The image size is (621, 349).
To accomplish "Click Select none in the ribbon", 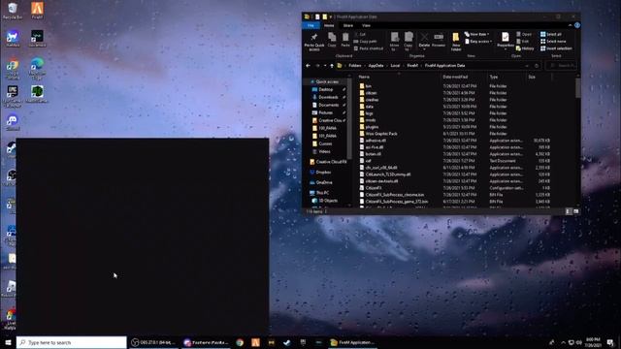I will 553,41.
